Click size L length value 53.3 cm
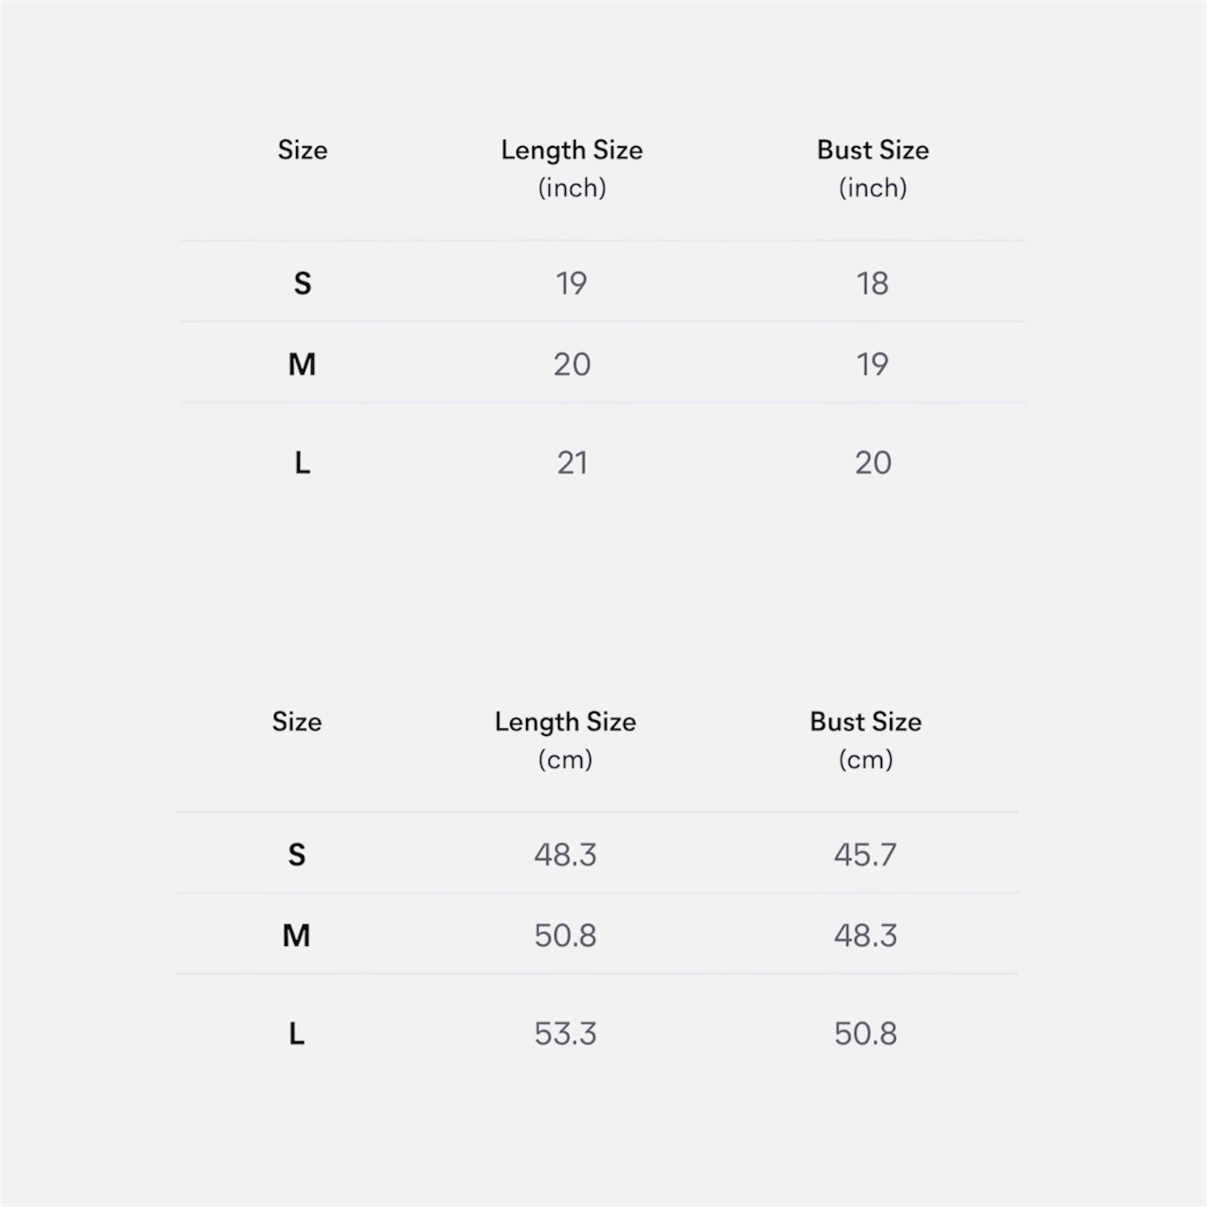Image resolution: width=1207 pixels, height=1207 pixels. 565,1034
